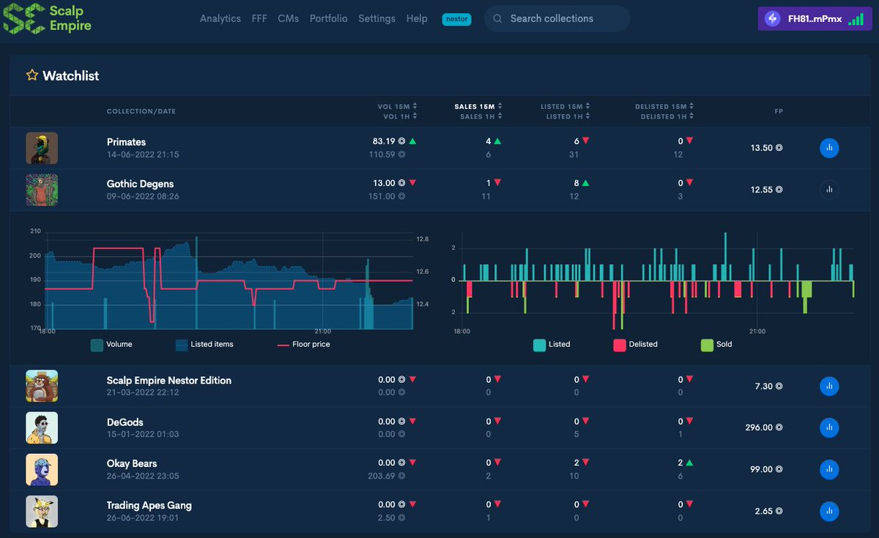
Task: Open the Trading Apes Gang thumbnail
Action: pos(42,511)
